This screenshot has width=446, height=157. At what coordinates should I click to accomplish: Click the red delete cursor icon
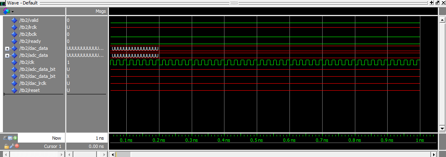point(17,146)
